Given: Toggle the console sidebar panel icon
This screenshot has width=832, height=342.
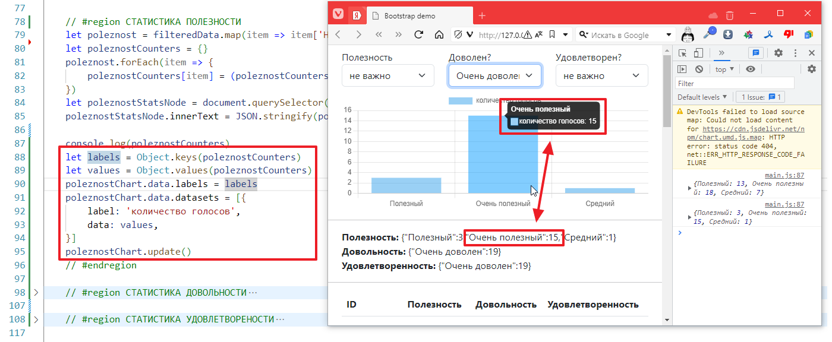Looking at the screenshot, I should pyautogui.click(x=682, y=69).
